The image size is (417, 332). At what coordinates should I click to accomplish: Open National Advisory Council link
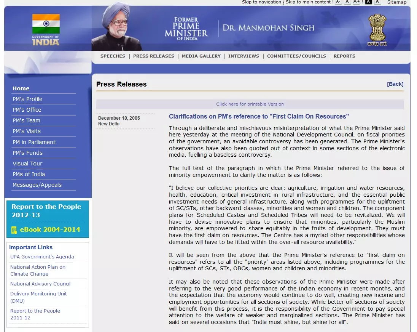coord(40,284)
